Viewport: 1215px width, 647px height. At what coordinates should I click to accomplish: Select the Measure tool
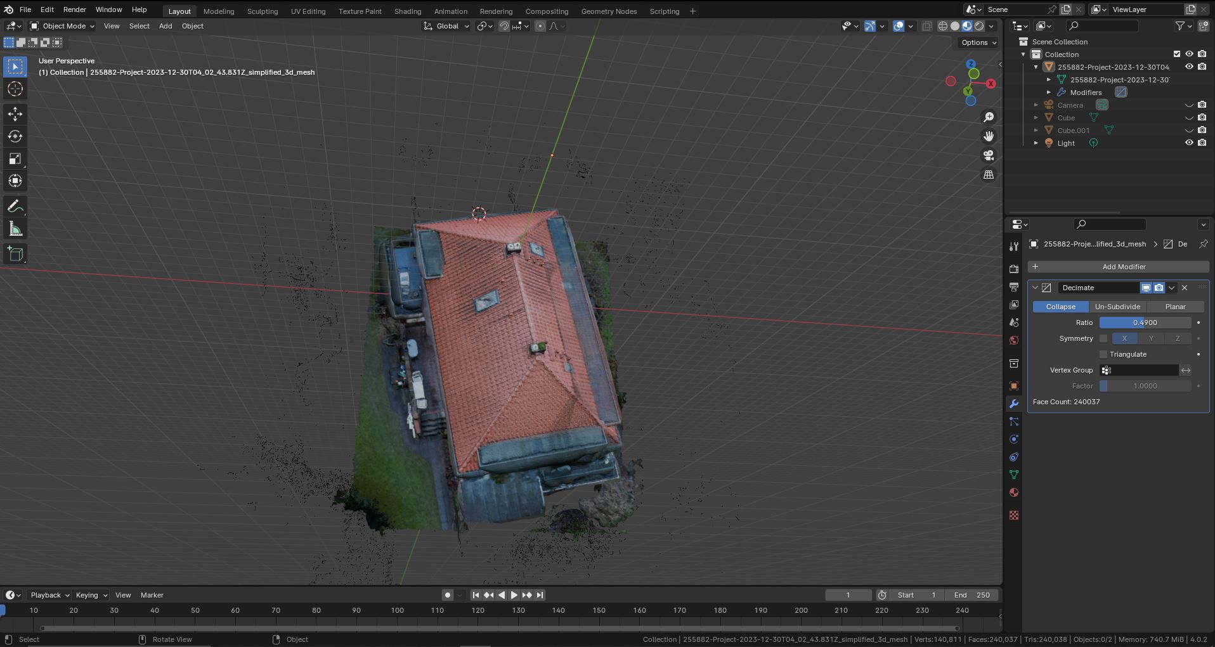click(x=15, y=229)
